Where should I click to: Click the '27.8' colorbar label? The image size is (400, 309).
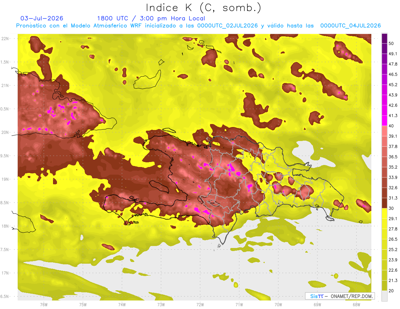(x=393, y=229)
